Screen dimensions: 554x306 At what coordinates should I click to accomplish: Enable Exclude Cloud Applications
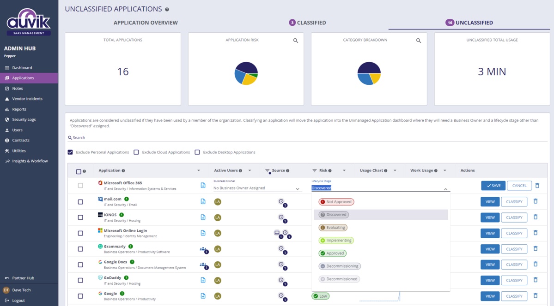[136, 152]
